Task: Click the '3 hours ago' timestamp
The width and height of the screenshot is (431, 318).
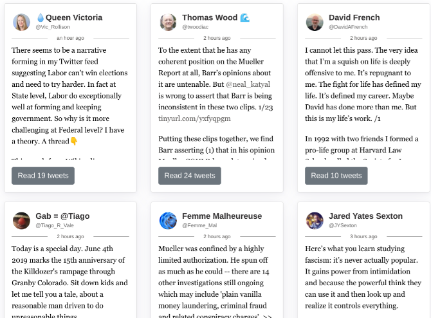Action: [363, 237]
